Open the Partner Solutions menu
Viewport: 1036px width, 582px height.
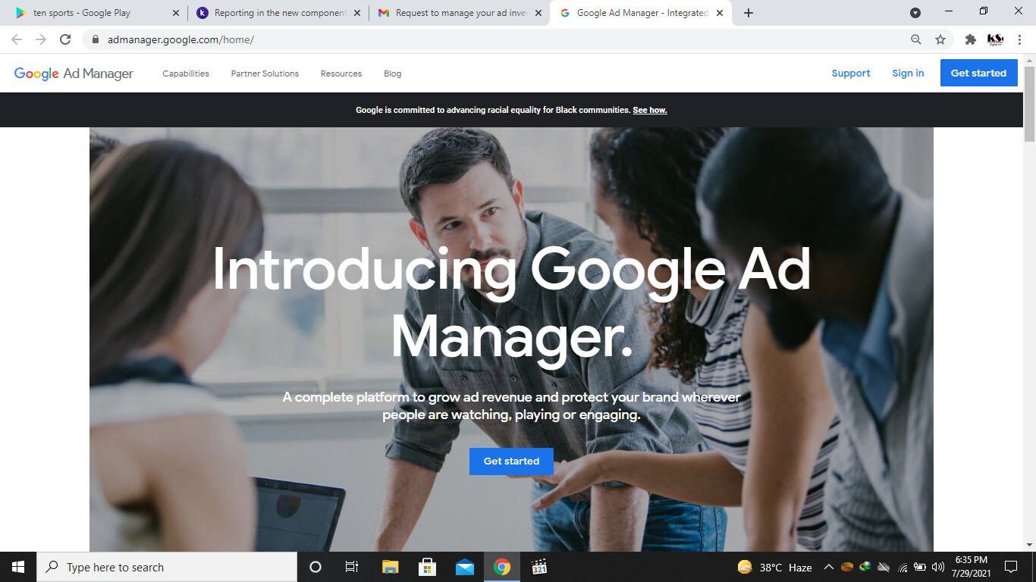pyautogui.click(x=265, y=74)
